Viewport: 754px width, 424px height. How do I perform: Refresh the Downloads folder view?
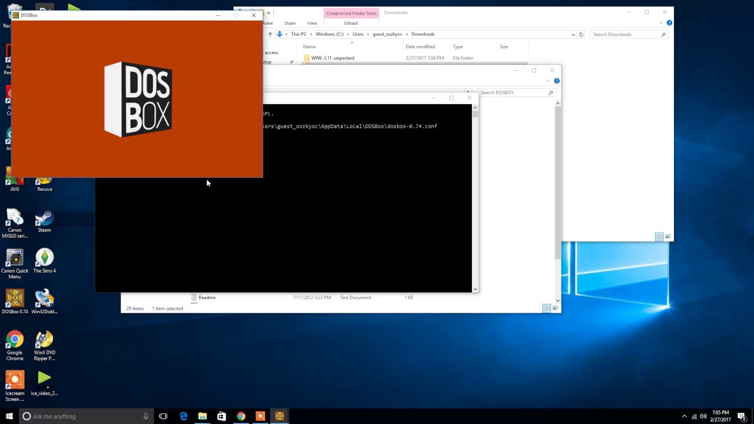(x=581, y=34)
